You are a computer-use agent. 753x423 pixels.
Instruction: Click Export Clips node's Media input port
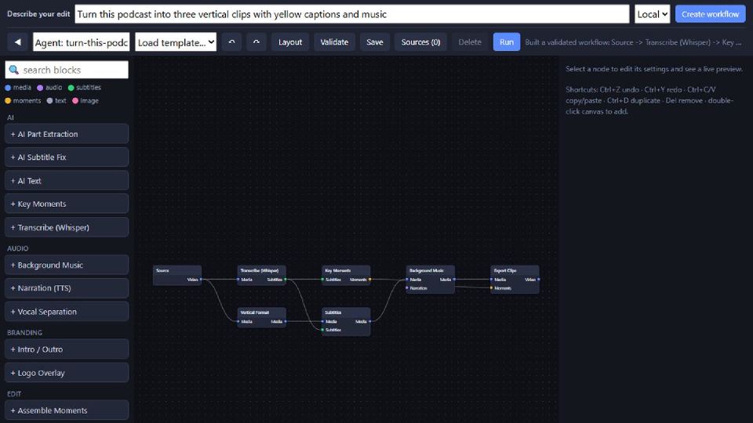(x=491, y=279)
